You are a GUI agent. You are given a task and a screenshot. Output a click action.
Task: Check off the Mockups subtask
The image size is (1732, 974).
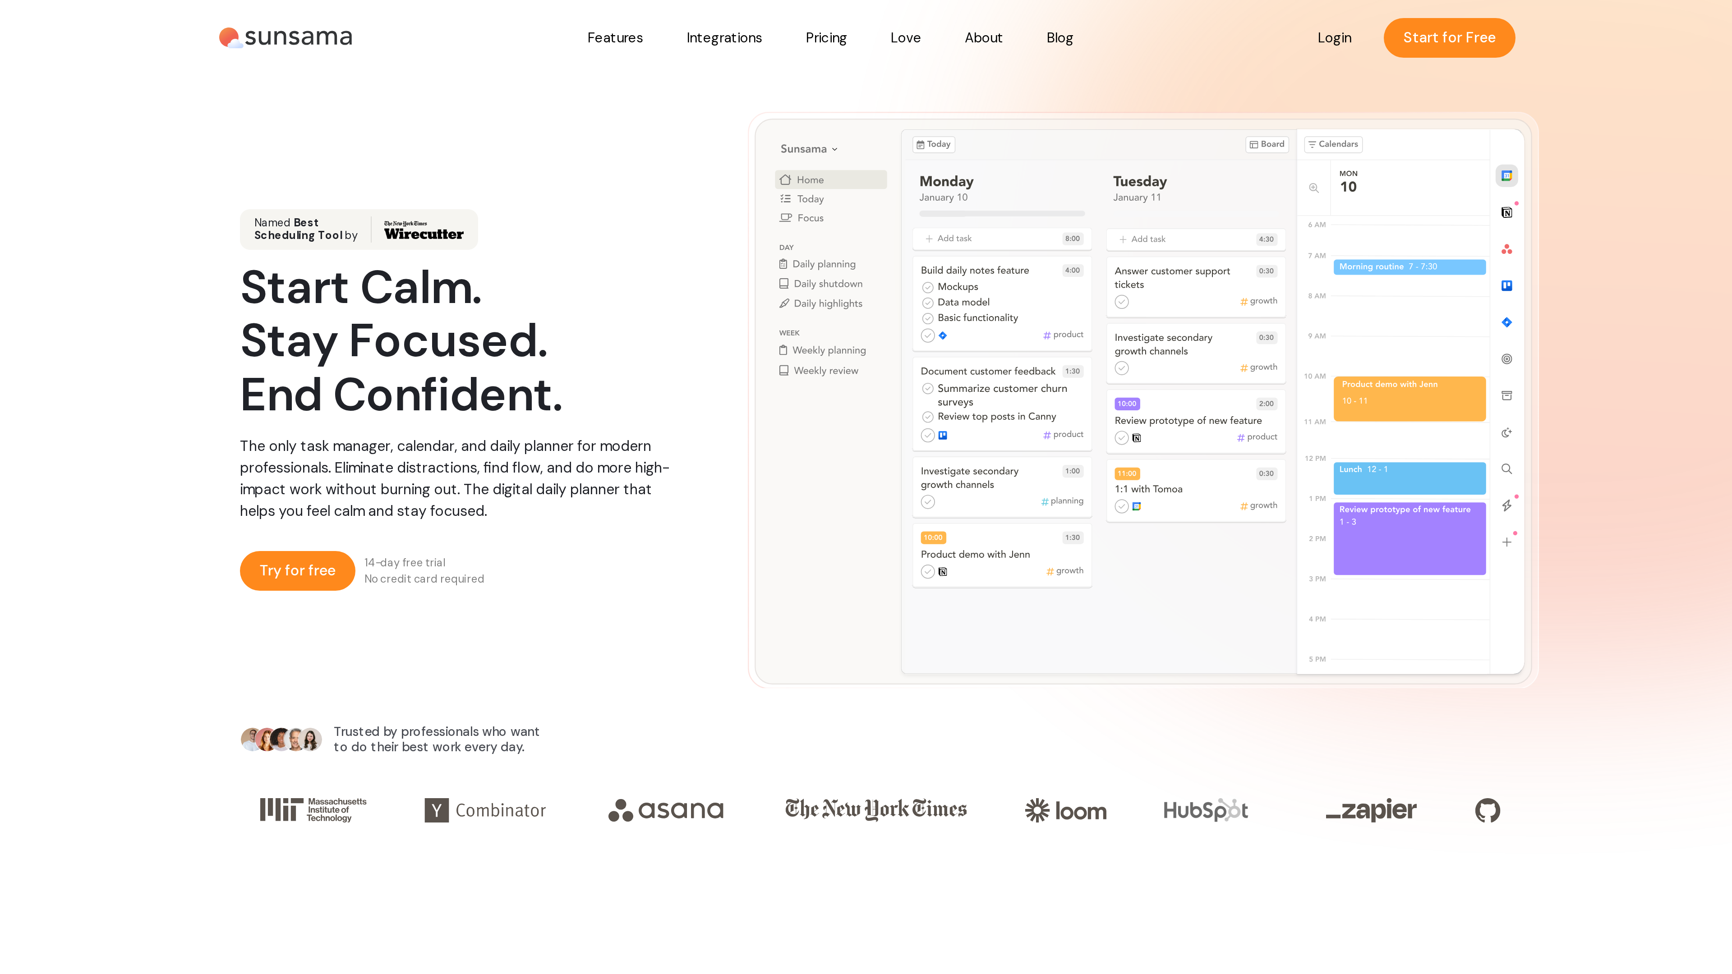(x=928, y=287)
